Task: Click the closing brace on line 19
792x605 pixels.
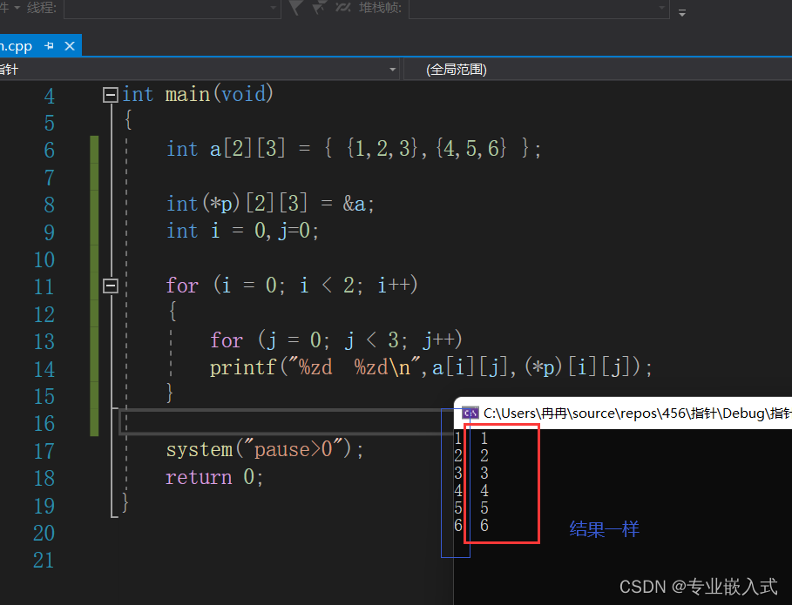Action: [125, 503]
